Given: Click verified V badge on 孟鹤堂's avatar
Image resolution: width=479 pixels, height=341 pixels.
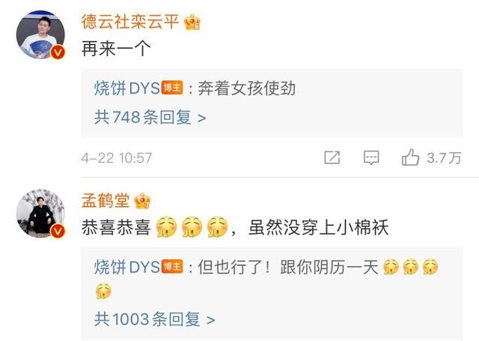Looking at the screenshot, I should tap(58, 231).
